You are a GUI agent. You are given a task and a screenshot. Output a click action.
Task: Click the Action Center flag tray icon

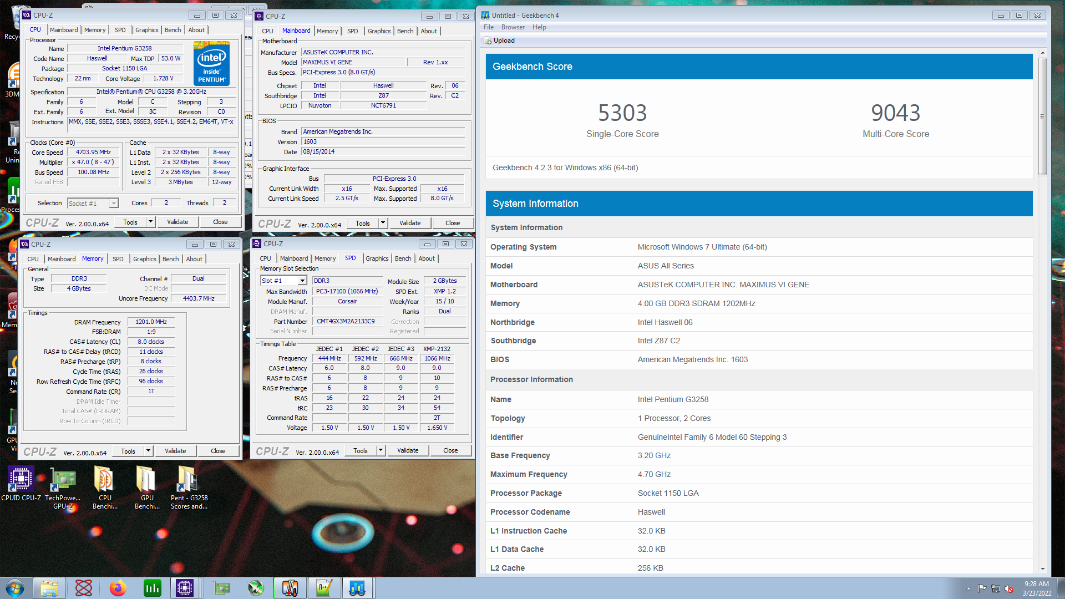coord(982,588)
